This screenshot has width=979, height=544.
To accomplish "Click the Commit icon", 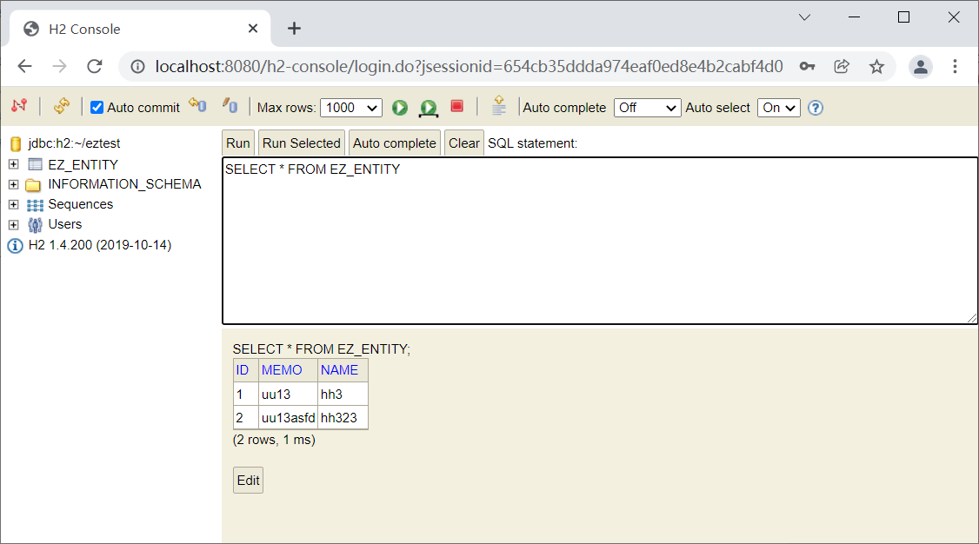I will click(230, 105).
